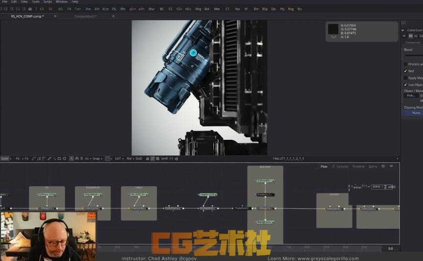Select the S2 settings slot
This screenshot has width=423, height=261.
(x=416, y=36)
